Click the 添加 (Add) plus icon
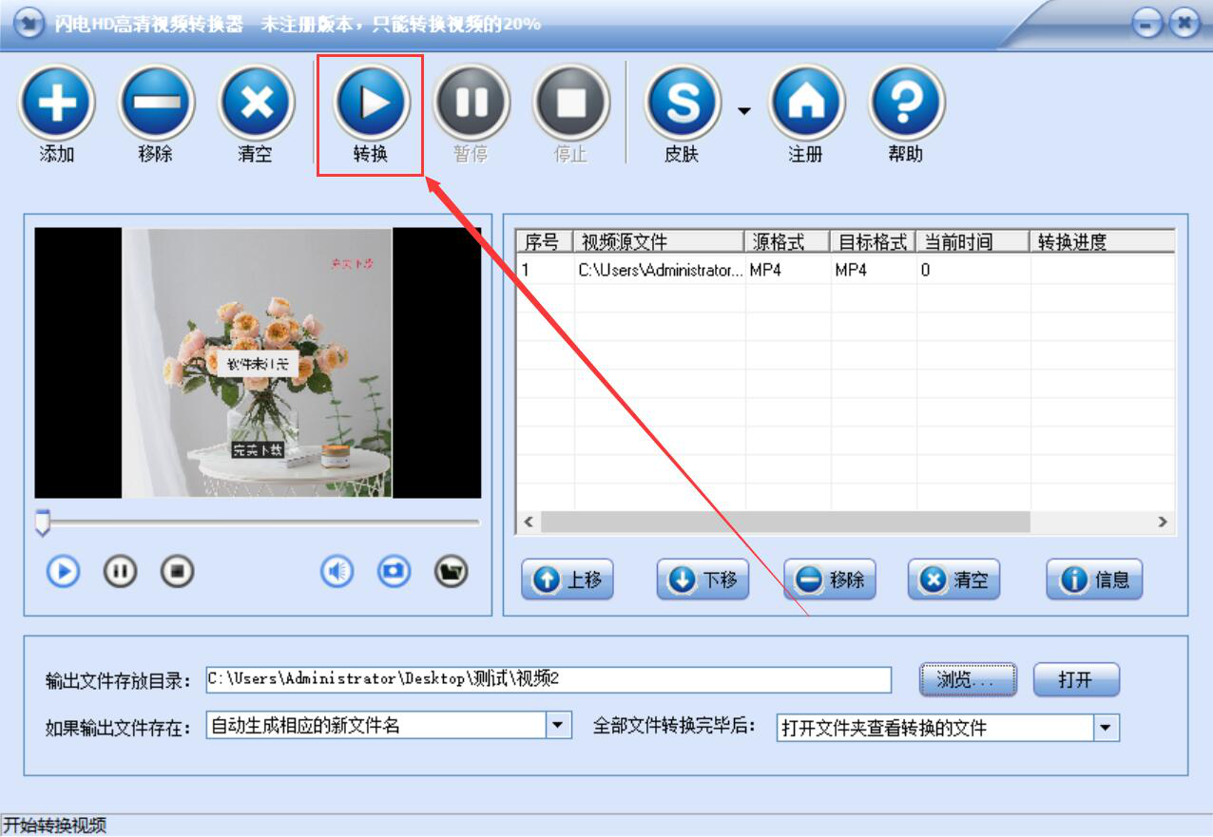The height and width of the screenshot is (837, 1213). tap(57, 102)
